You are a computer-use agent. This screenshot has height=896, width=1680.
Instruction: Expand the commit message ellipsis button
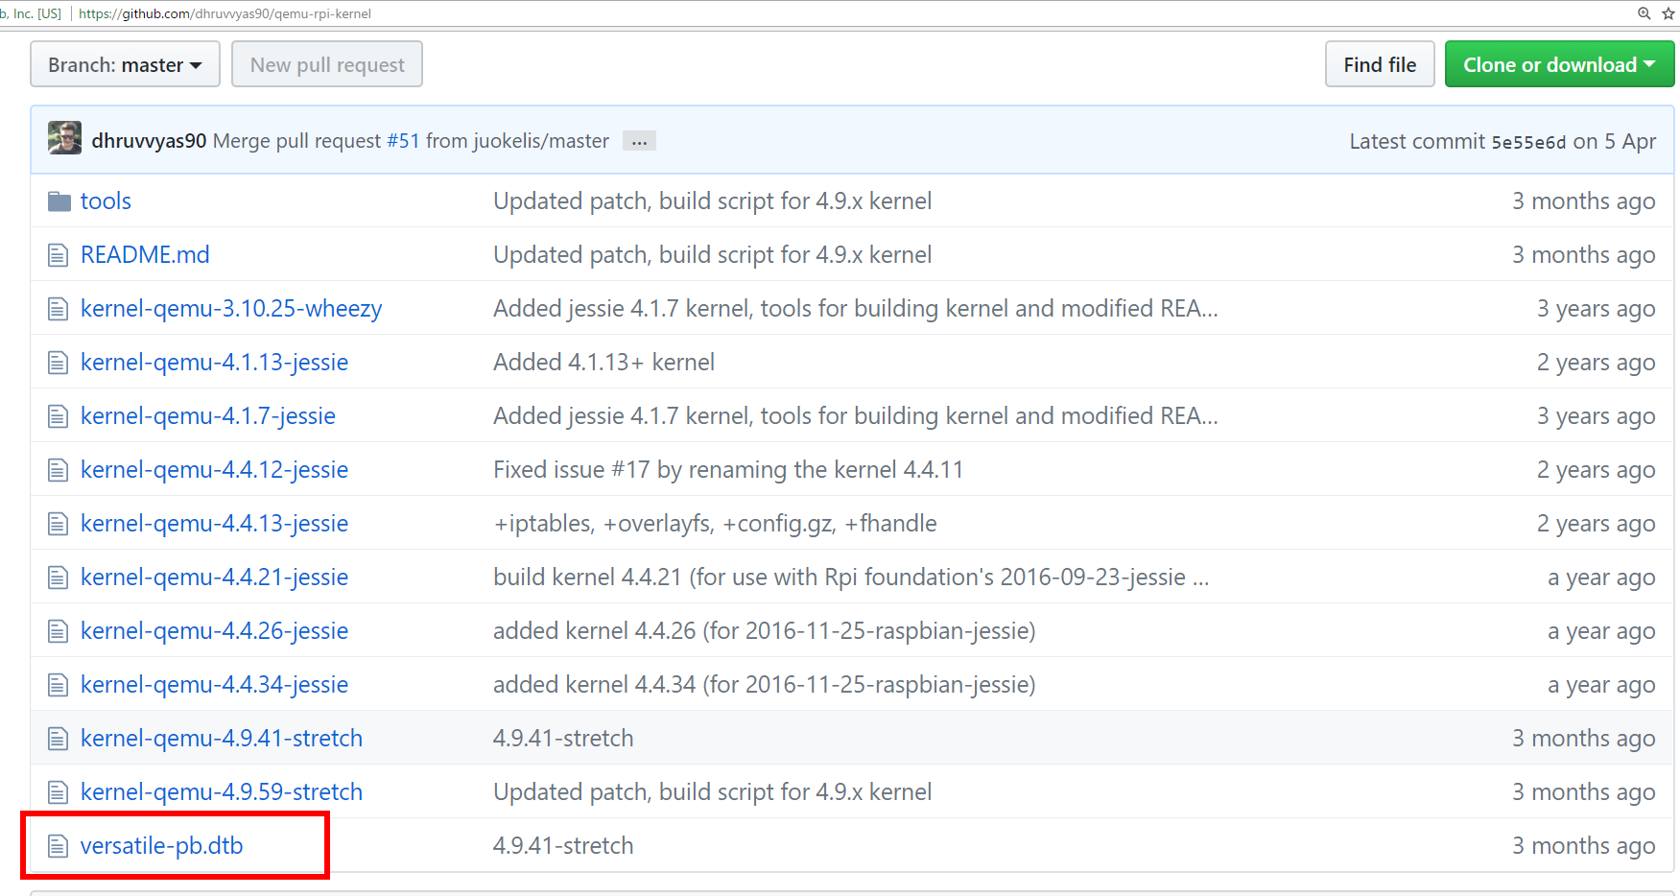[639, 141]
